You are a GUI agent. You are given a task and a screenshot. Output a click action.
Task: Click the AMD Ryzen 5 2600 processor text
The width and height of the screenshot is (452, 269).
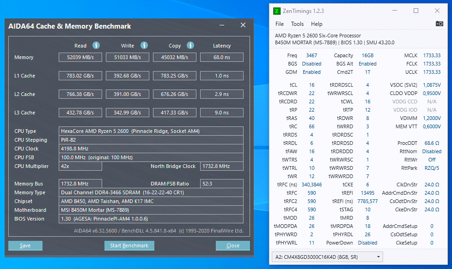[318, 36]
